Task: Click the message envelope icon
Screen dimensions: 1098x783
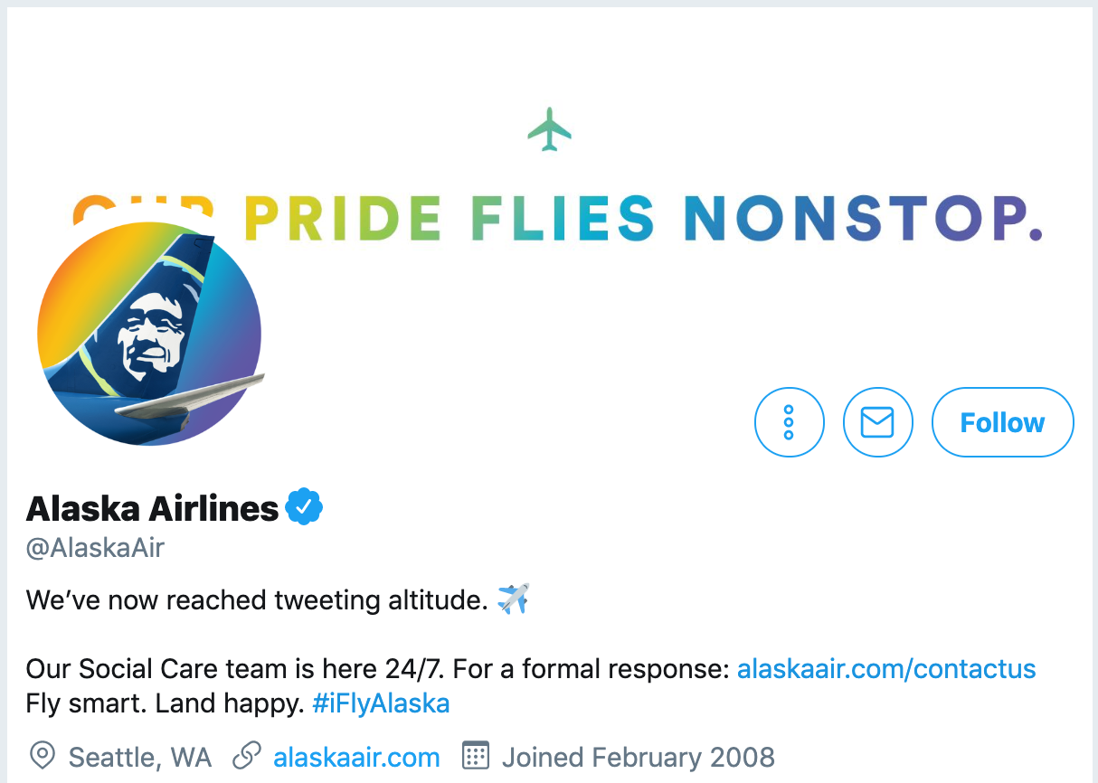Action: (x=877, y=421)
